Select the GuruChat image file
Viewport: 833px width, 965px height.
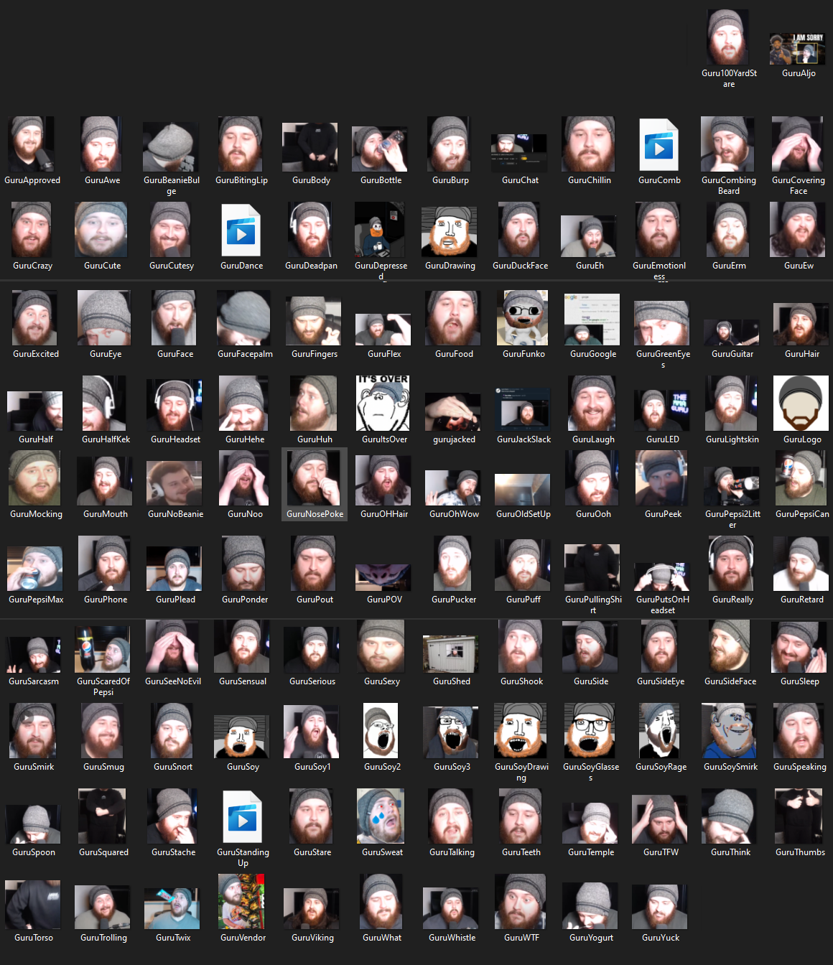(x=518, y=152)
